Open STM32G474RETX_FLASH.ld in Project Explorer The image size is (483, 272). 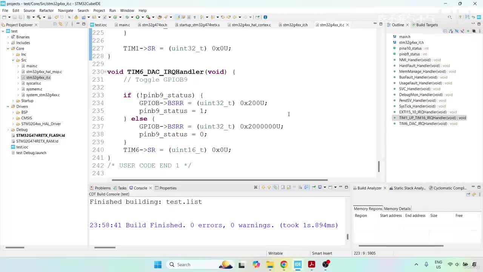[40, 135]
